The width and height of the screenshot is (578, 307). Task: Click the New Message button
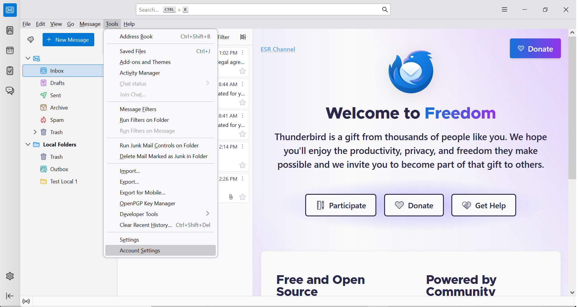(68, 40)
